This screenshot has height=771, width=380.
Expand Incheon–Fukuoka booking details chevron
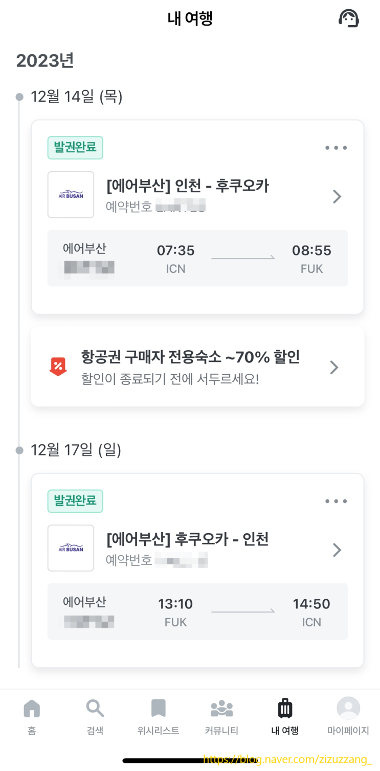337,196
